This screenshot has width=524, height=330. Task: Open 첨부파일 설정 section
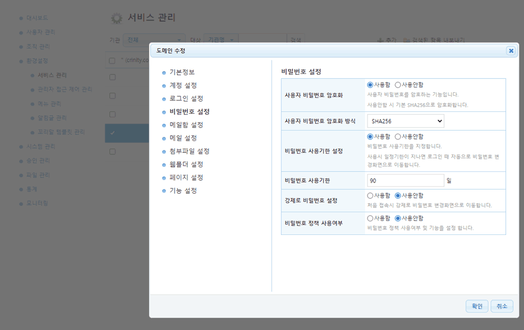click(189, 151)
